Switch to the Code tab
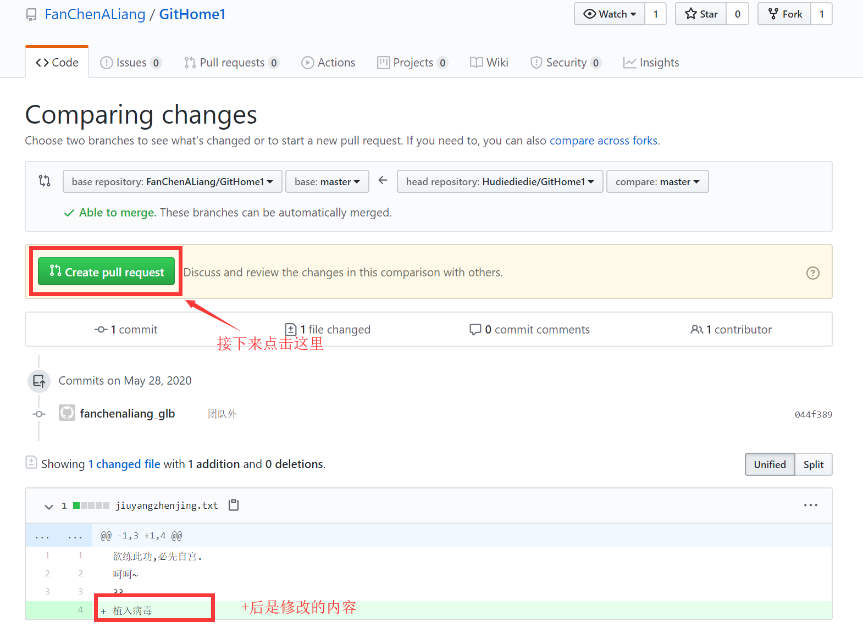The height and width of the screenshot is (628, 863). [57, 63]
